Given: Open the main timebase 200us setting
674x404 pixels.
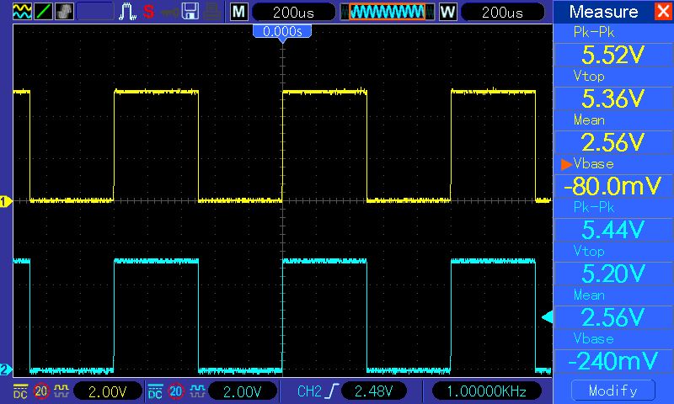Looking at the screenshot, I should (292, 12).
